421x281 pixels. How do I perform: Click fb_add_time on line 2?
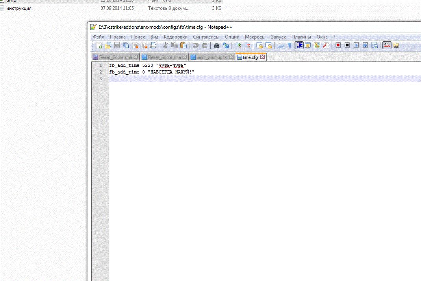pos(124,72)
